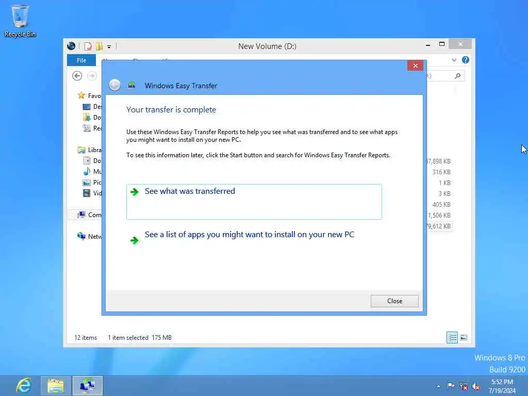This screenshot has height=396, width=528.
Task: Click the Close button in Easy Transfer
Action: (x=394, y=301)
